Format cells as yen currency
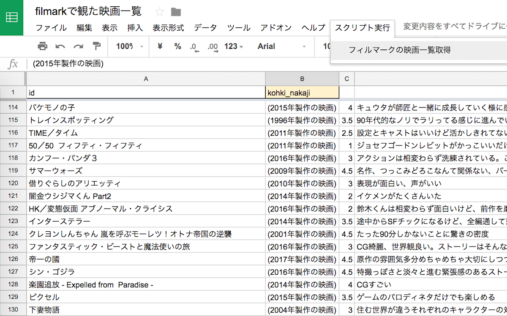The width and height of the screenshot is (507, 316). pos(160,46)
